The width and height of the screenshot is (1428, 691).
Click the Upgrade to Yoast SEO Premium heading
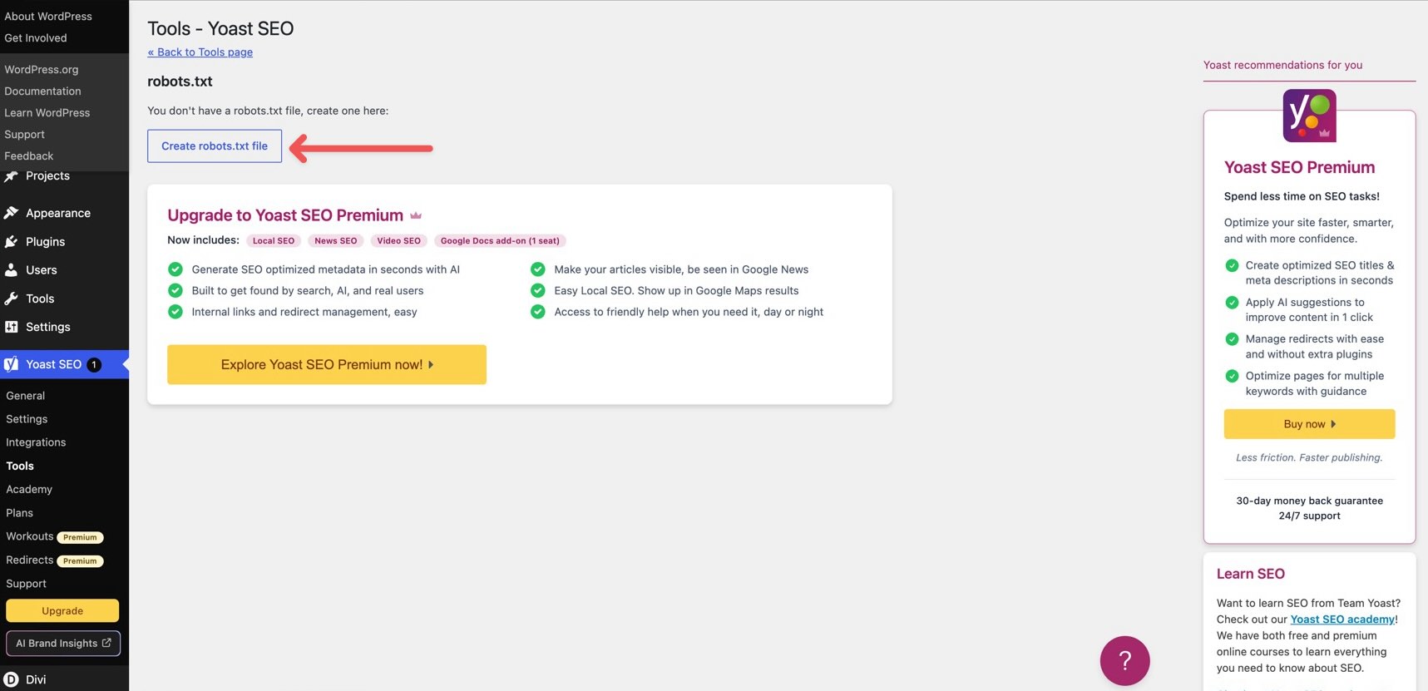[x=285, y=215]
